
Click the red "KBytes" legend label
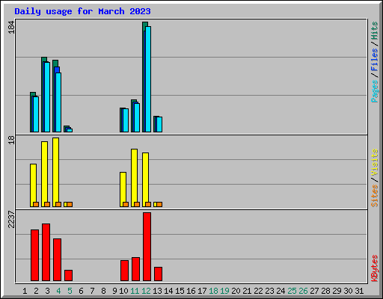375,268
